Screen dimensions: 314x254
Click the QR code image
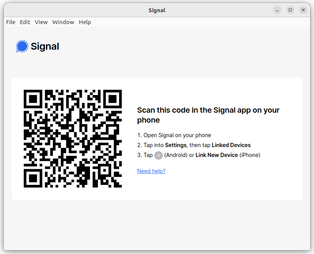pyautogui.click(x=73, y=139)
